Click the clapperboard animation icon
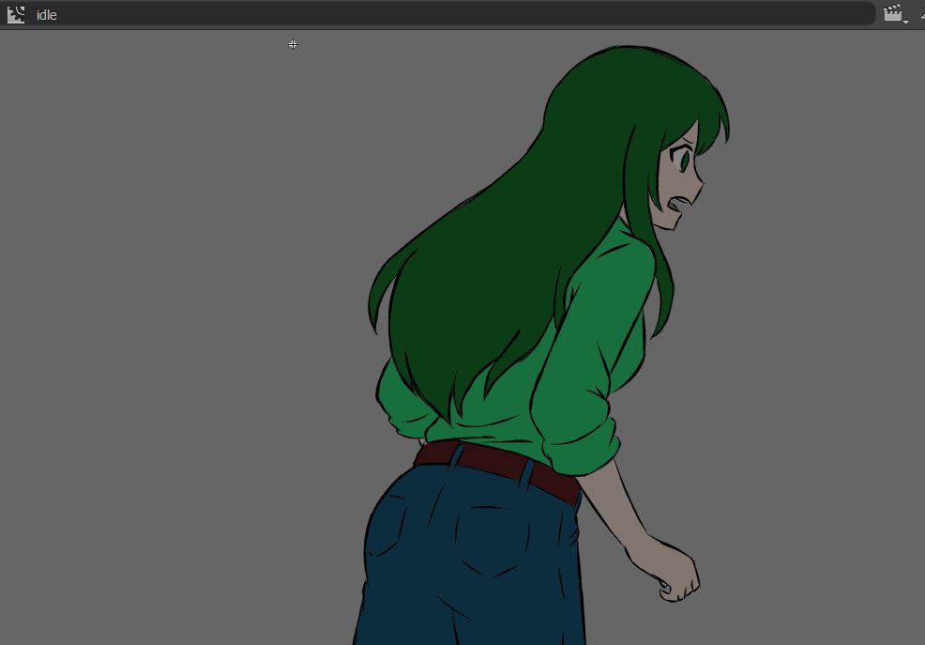The height and width of the screenshot is (645, 925). click(x=891, y=13)
